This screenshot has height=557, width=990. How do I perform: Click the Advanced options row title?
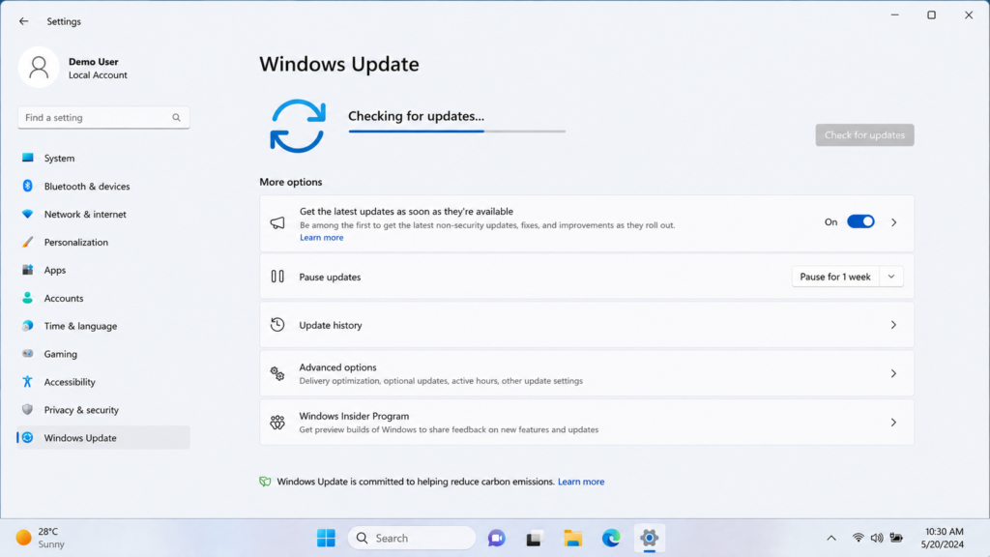(337, 366)
